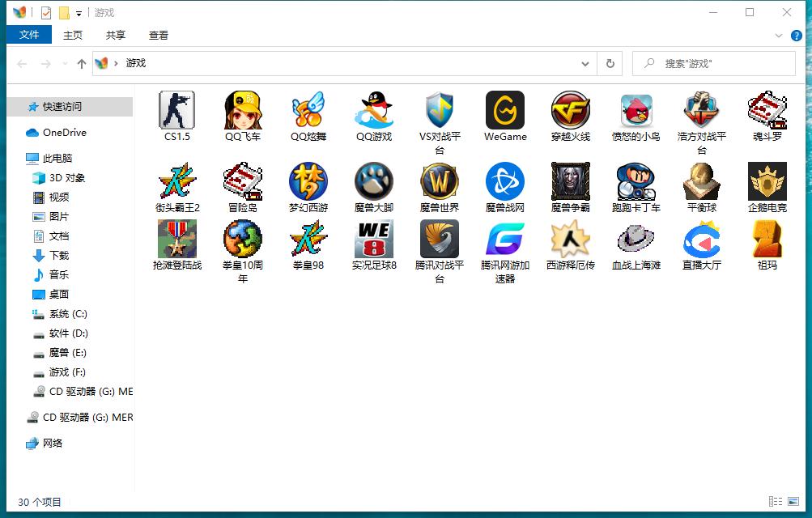The width and height of the screenshot is (812, 518).
Task: Click the 平衡球 game icon
Action: (702, 181)
